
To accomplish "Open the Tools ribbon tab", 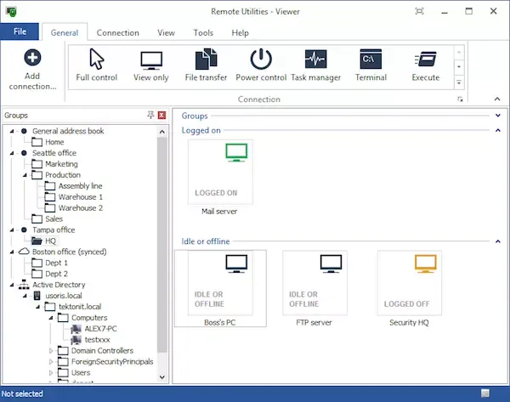I will [x=203, y=32].
